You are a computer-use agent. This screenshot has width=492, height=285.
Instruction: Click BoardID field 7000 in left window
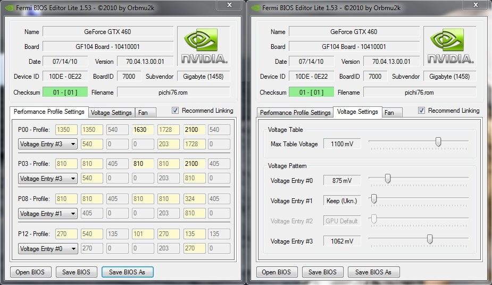129,76
